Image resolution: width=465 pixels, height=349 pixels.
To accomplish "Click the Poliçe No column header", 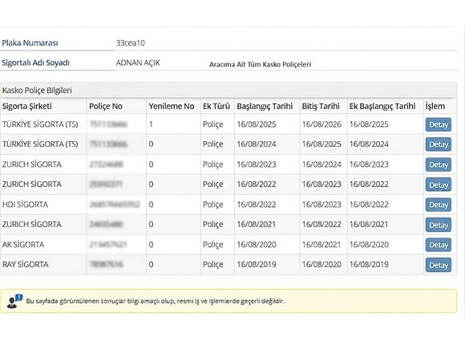I will (x=106, y=106).
